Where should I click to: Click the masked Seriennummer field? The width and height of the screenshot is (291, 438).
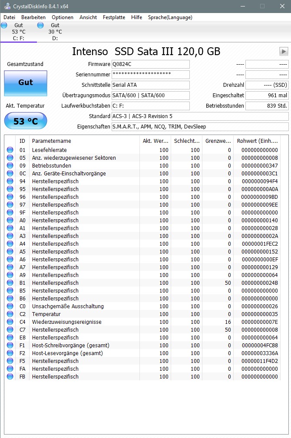pyautogui.click(x=151, y=75)
